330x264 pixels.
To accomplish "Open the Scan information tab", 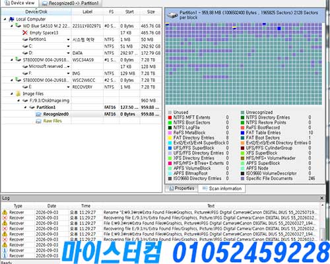I will 222,189.
